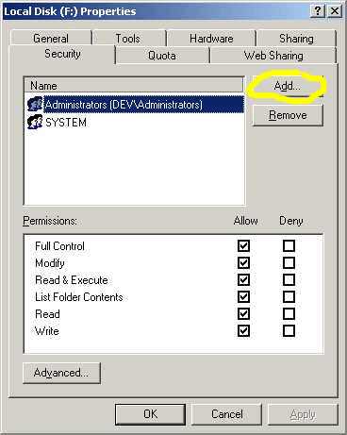Go to the Hardware tab
This screenshot has height=435, width=347.
(211, 38)
